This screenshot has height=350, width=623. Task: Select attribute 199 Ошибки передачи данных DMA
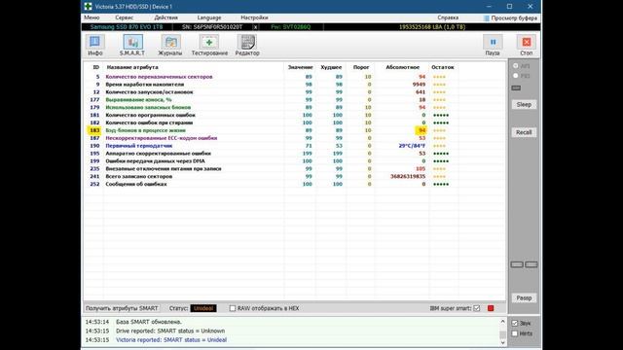294,161
